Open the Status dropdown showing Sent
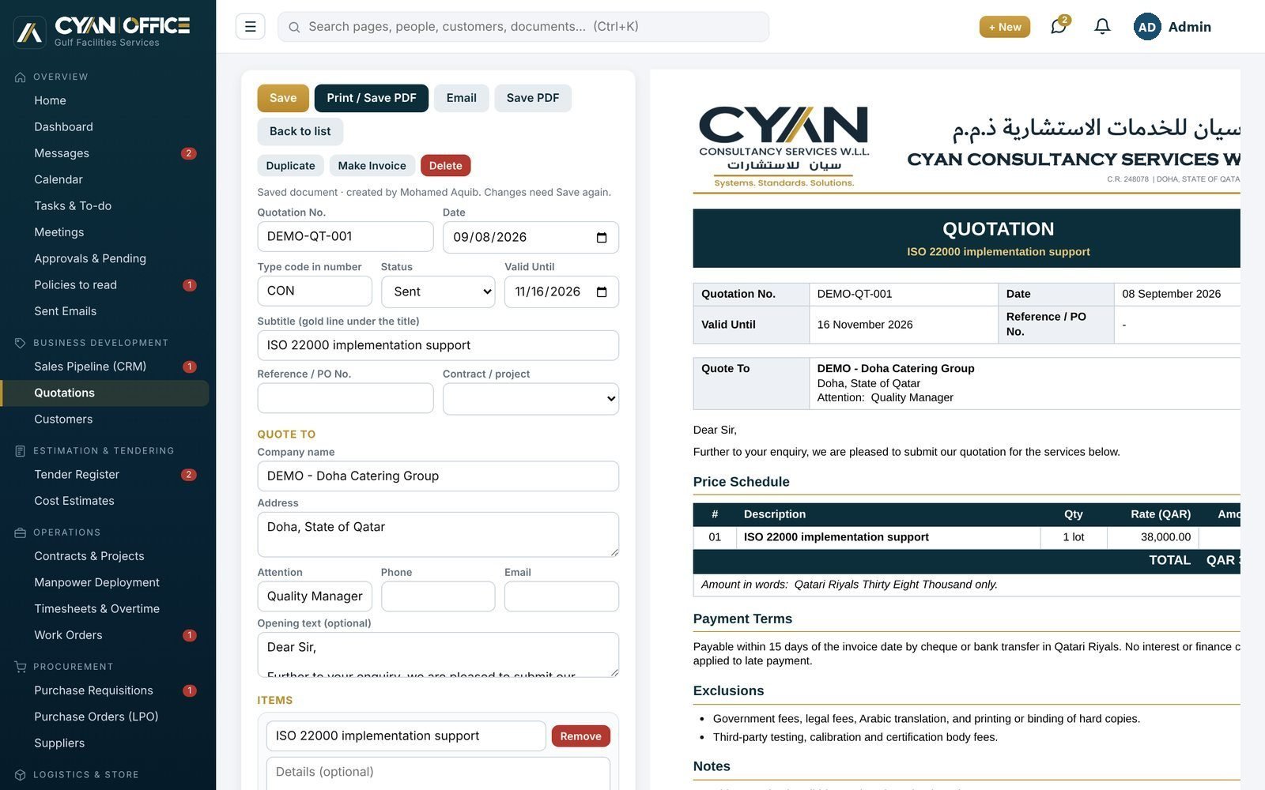This screenshot has height=790, width=1265. coord(438,292)
